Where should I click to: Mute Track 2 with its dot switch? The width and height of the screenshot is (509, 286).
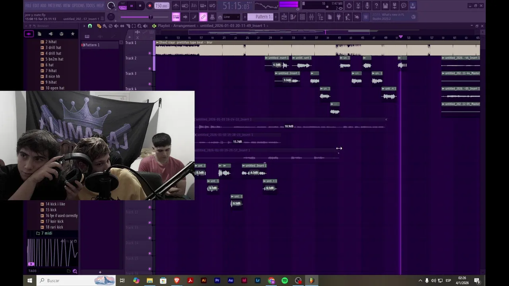click(x=150, y=68)
